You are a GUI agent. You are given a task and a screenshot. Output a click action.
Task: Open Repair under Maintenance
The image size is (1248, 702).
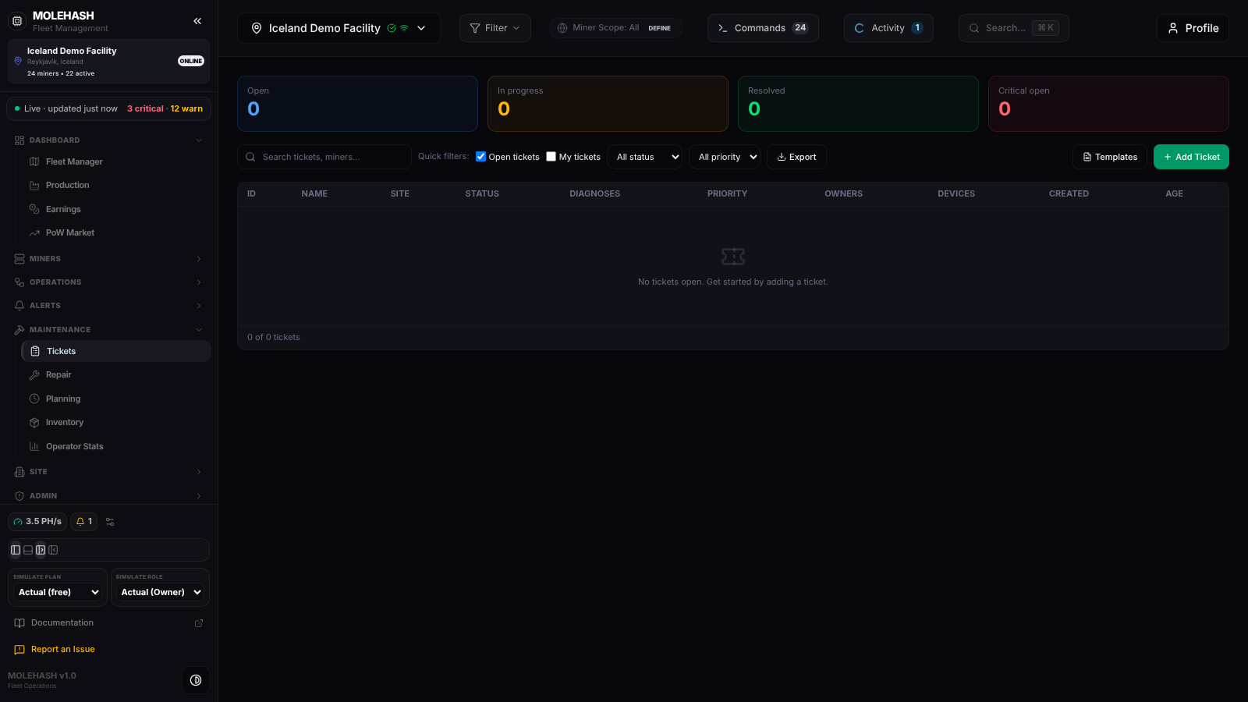pos(116,375)
